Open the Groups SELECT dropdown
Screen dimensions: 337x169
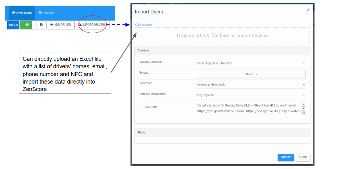(x=251, y=74)
